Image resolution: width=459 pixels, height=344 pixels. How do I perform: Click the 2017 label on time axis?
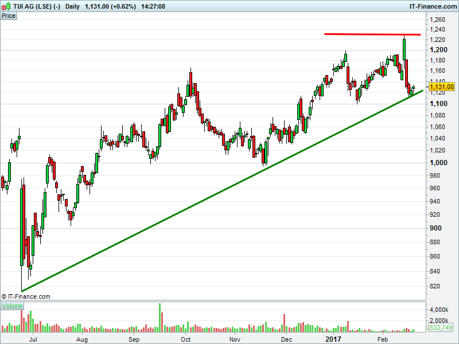[333, 339]
